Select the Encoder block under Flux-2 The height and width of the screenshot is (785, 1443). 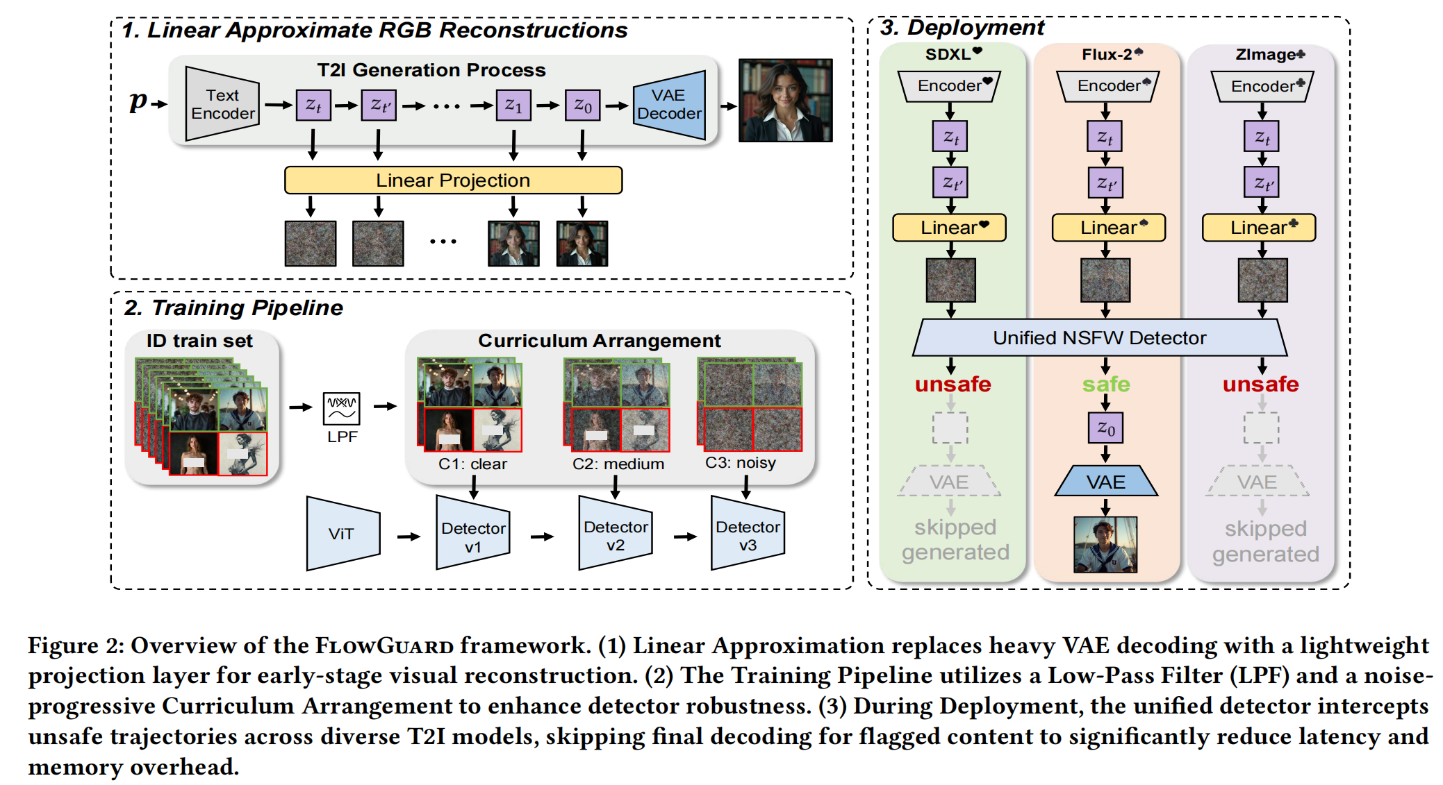(1109, 86)
